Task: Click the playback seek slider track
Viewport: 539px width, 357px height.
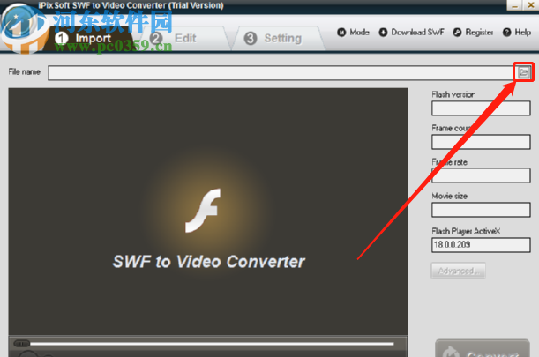Action: (x=212, y=343)
